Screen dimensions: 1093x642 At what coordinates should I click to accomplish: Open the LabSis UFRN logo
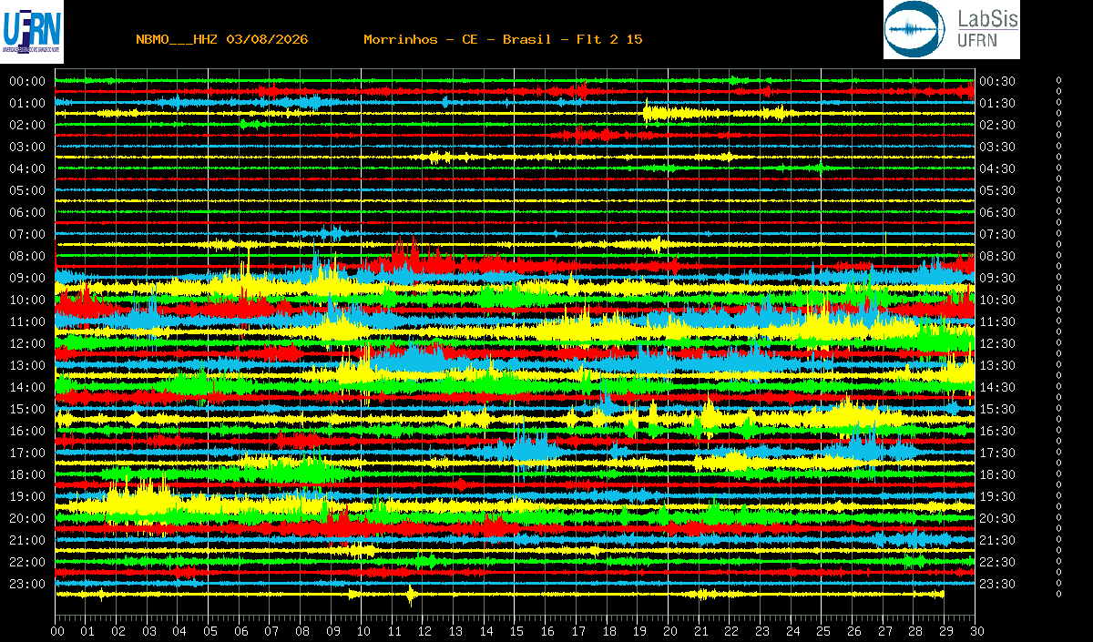(952, 29)
